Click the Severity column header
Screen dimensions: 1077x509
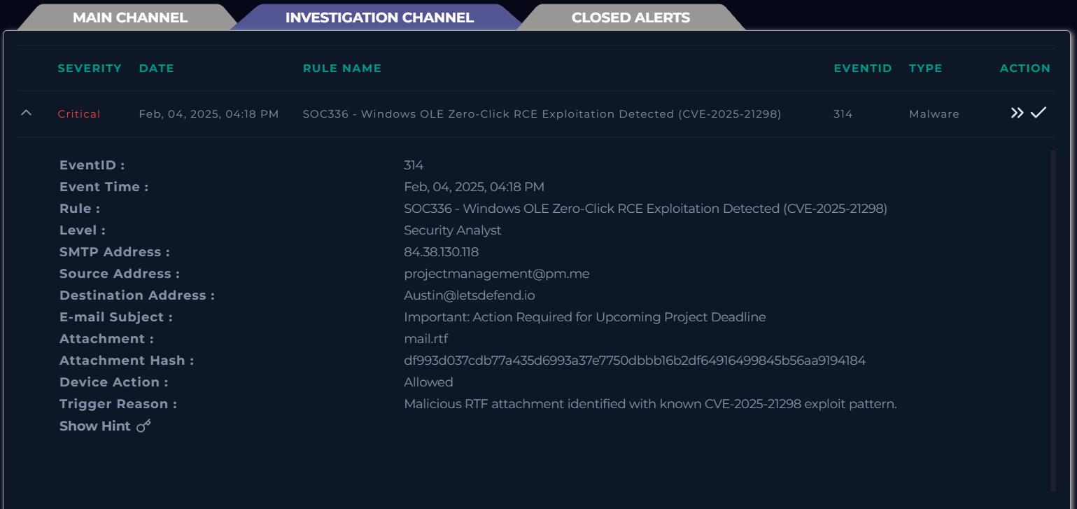(90, 68)
